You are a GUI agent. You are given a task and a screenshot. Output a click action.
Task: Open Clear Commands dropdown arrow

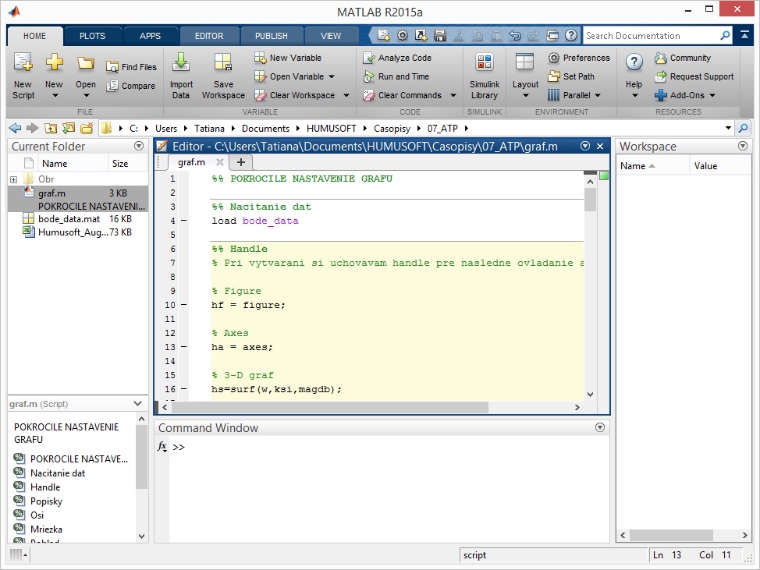(453, 95)
